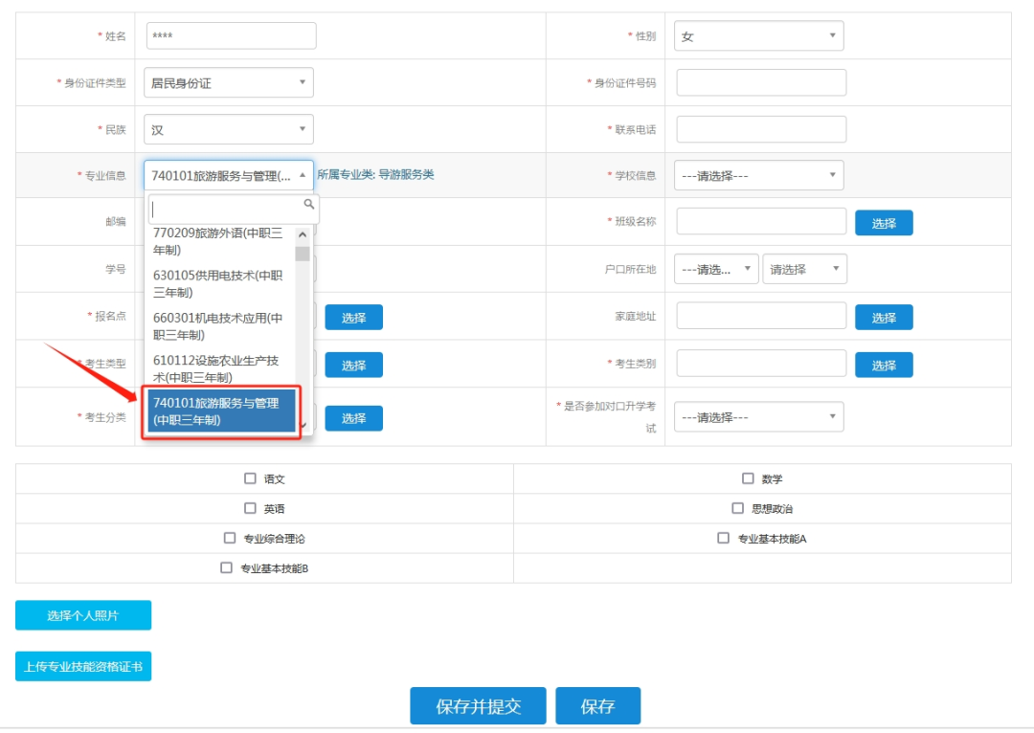The image size is (1034, 733).
Task: Open the 户口所在地 city 请选择 dropdown
Action: pos(804,269)
